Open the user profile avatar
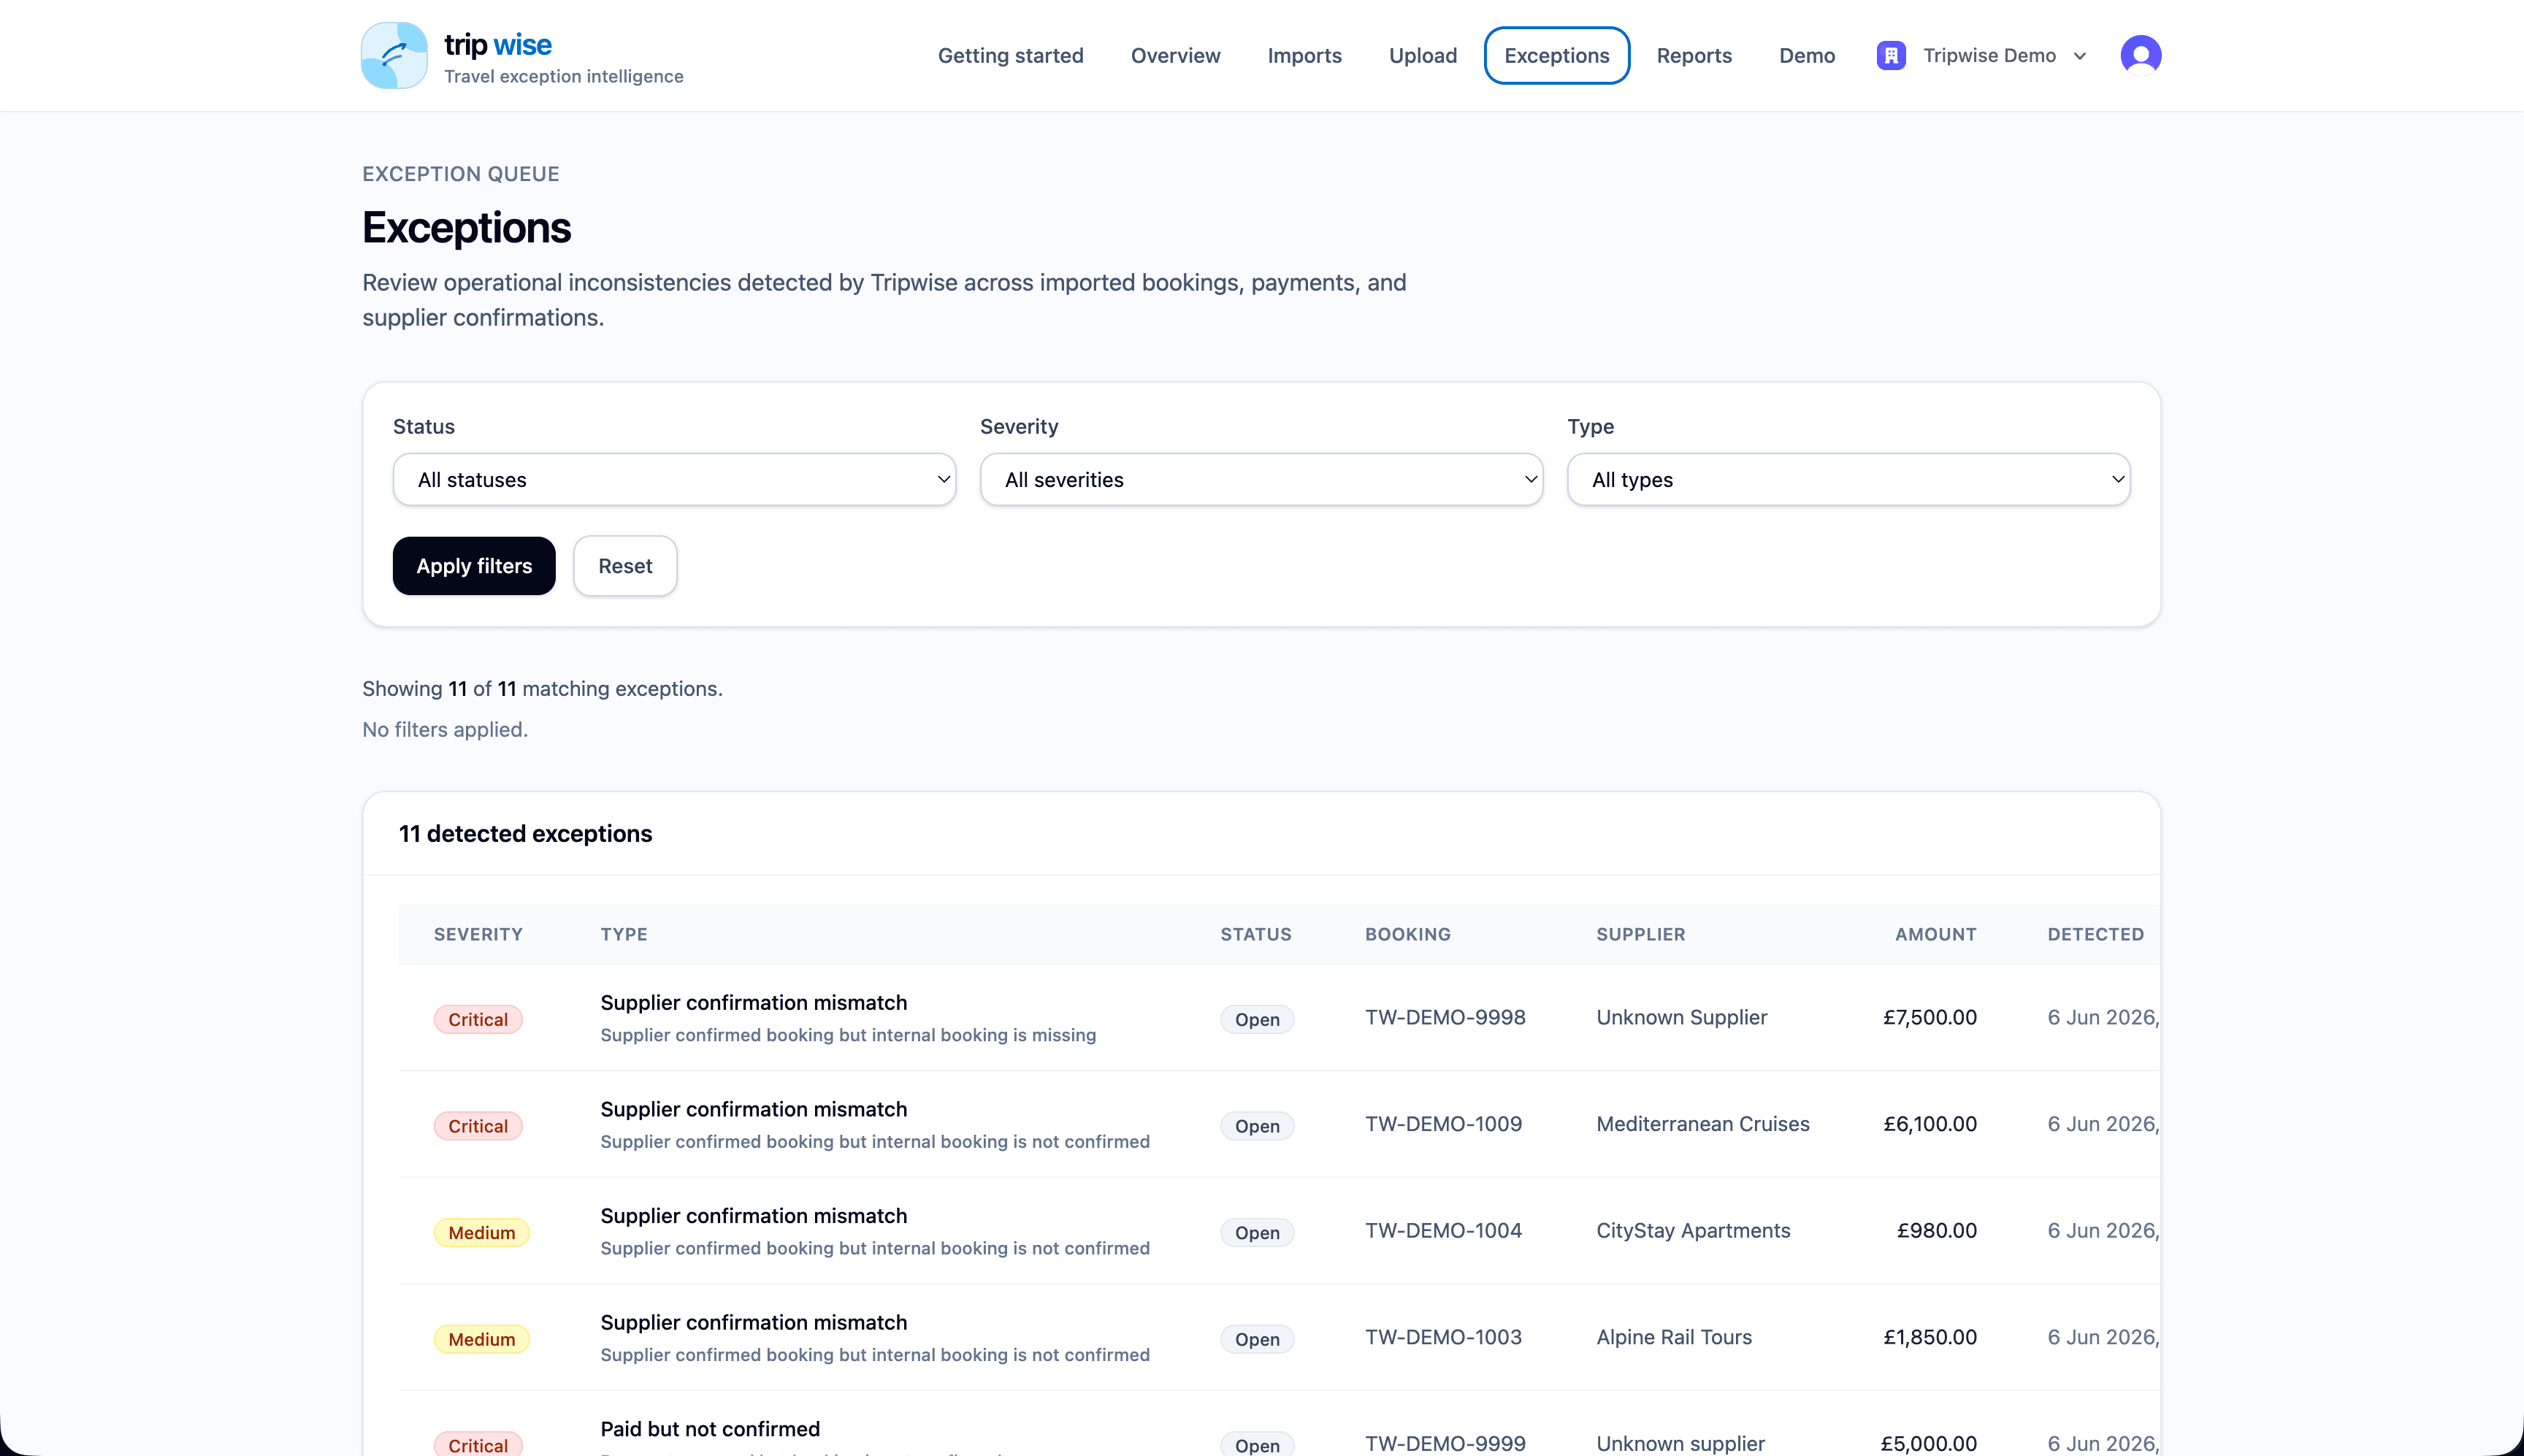Screen dimensions: 2524x1456 click(2140, 55)
